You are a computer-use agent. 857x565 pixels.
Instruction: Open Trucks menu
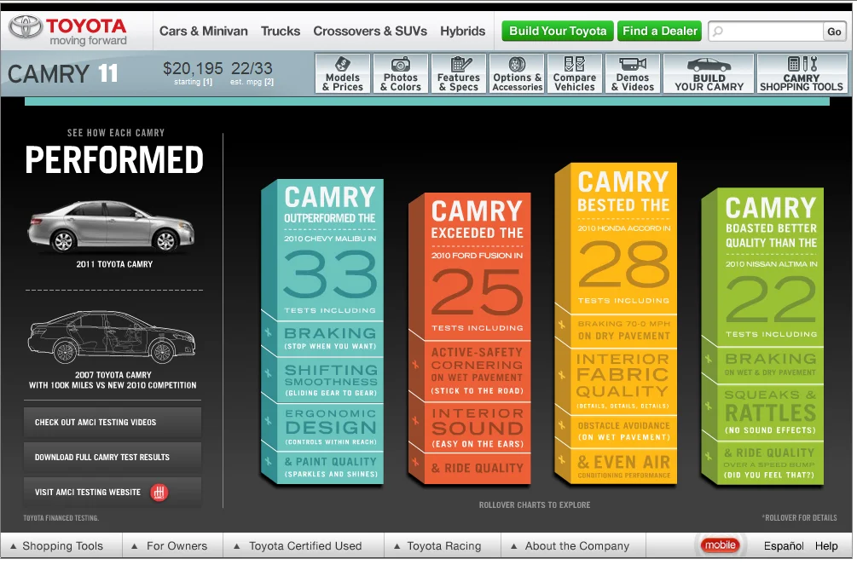(281, 32)
